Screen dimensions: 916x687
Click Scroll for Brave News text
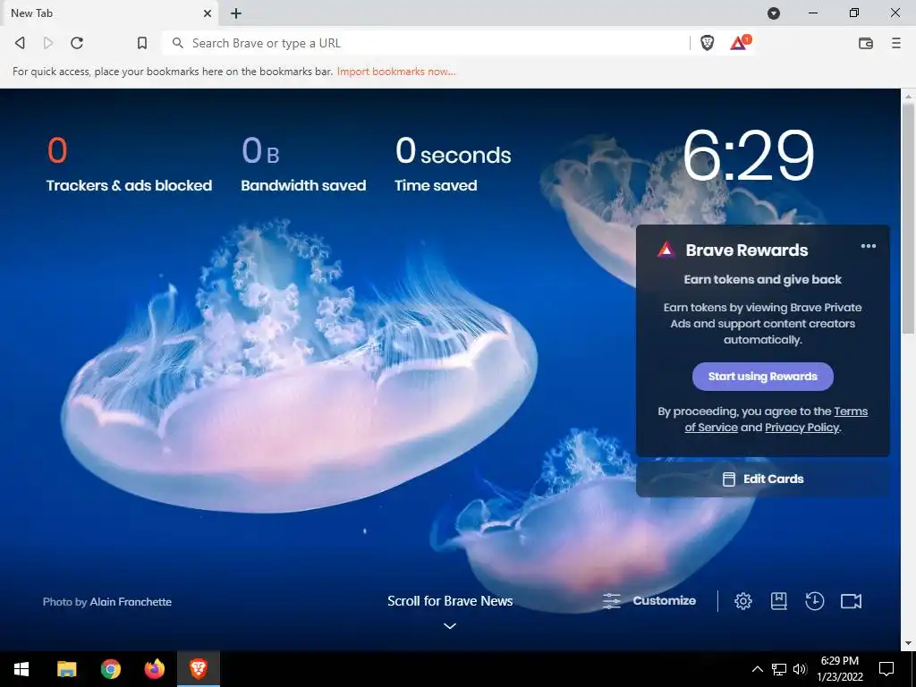coord(450,600)
